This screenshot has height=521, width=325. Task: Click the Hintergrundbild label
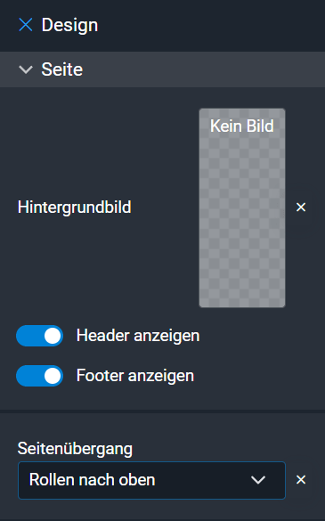coord(75,207)
